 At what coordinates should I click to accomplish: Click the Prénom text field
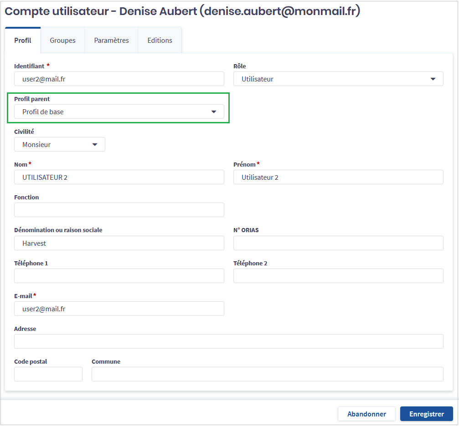click(x=338, y=177)
